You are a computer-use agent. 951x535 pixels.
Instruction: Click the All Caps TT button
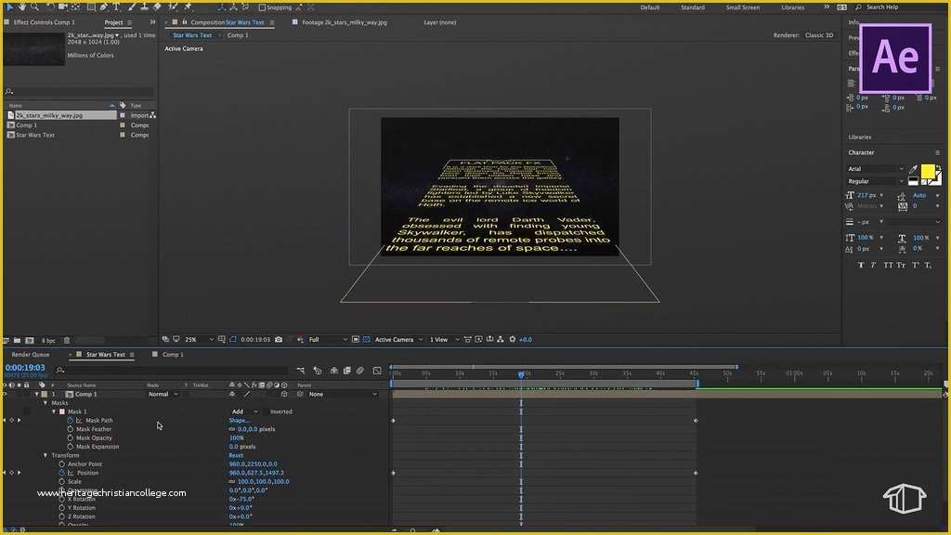click(x=888, y=265)
